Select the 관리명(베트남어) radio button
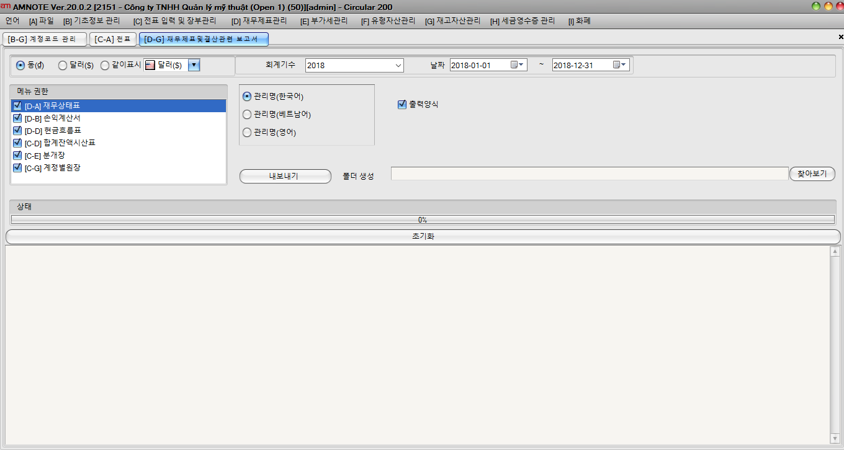 click(247, 115)
